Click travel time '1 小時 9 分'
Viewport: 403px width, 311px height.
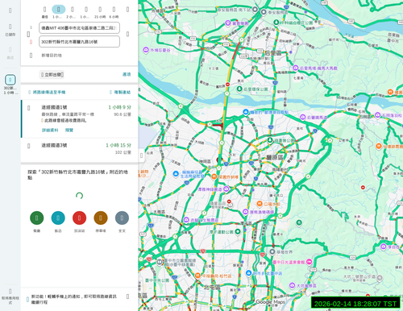(119, 107)
